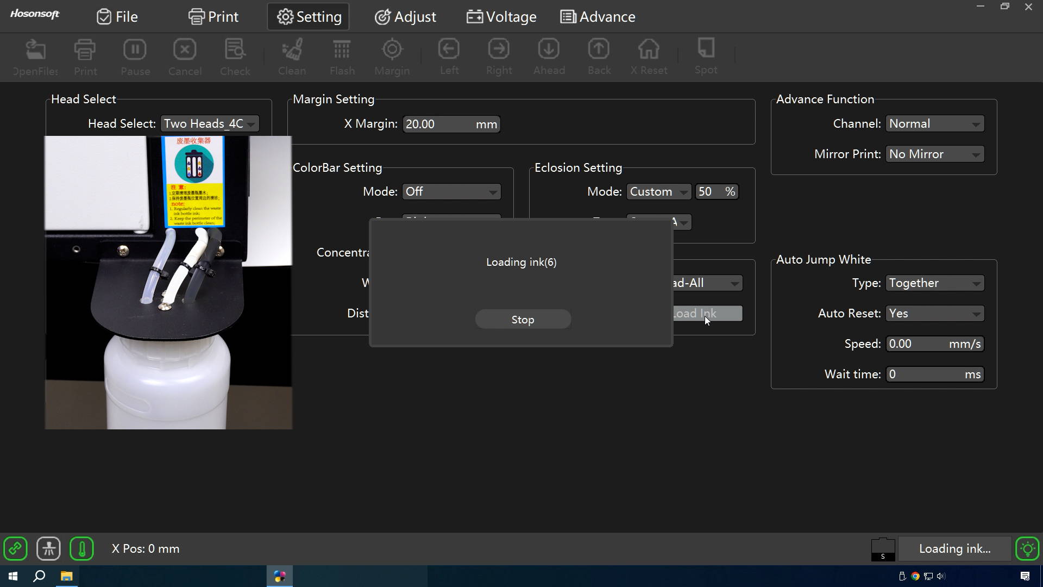1043x587 pixels.
Task: Open Auto Reset Yes dropdown
Action: pyautogui.click(x=935, y=314)
